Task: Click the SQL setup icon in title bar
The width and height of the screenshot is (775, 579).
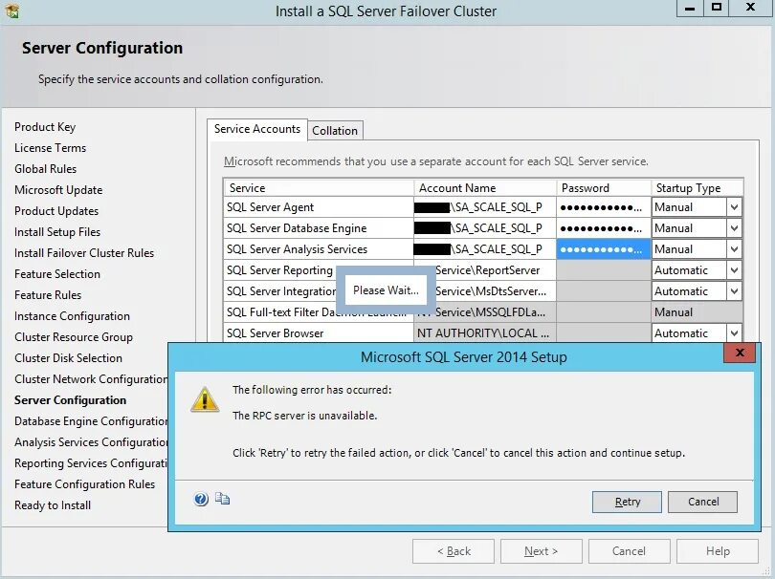Action: 11,11
